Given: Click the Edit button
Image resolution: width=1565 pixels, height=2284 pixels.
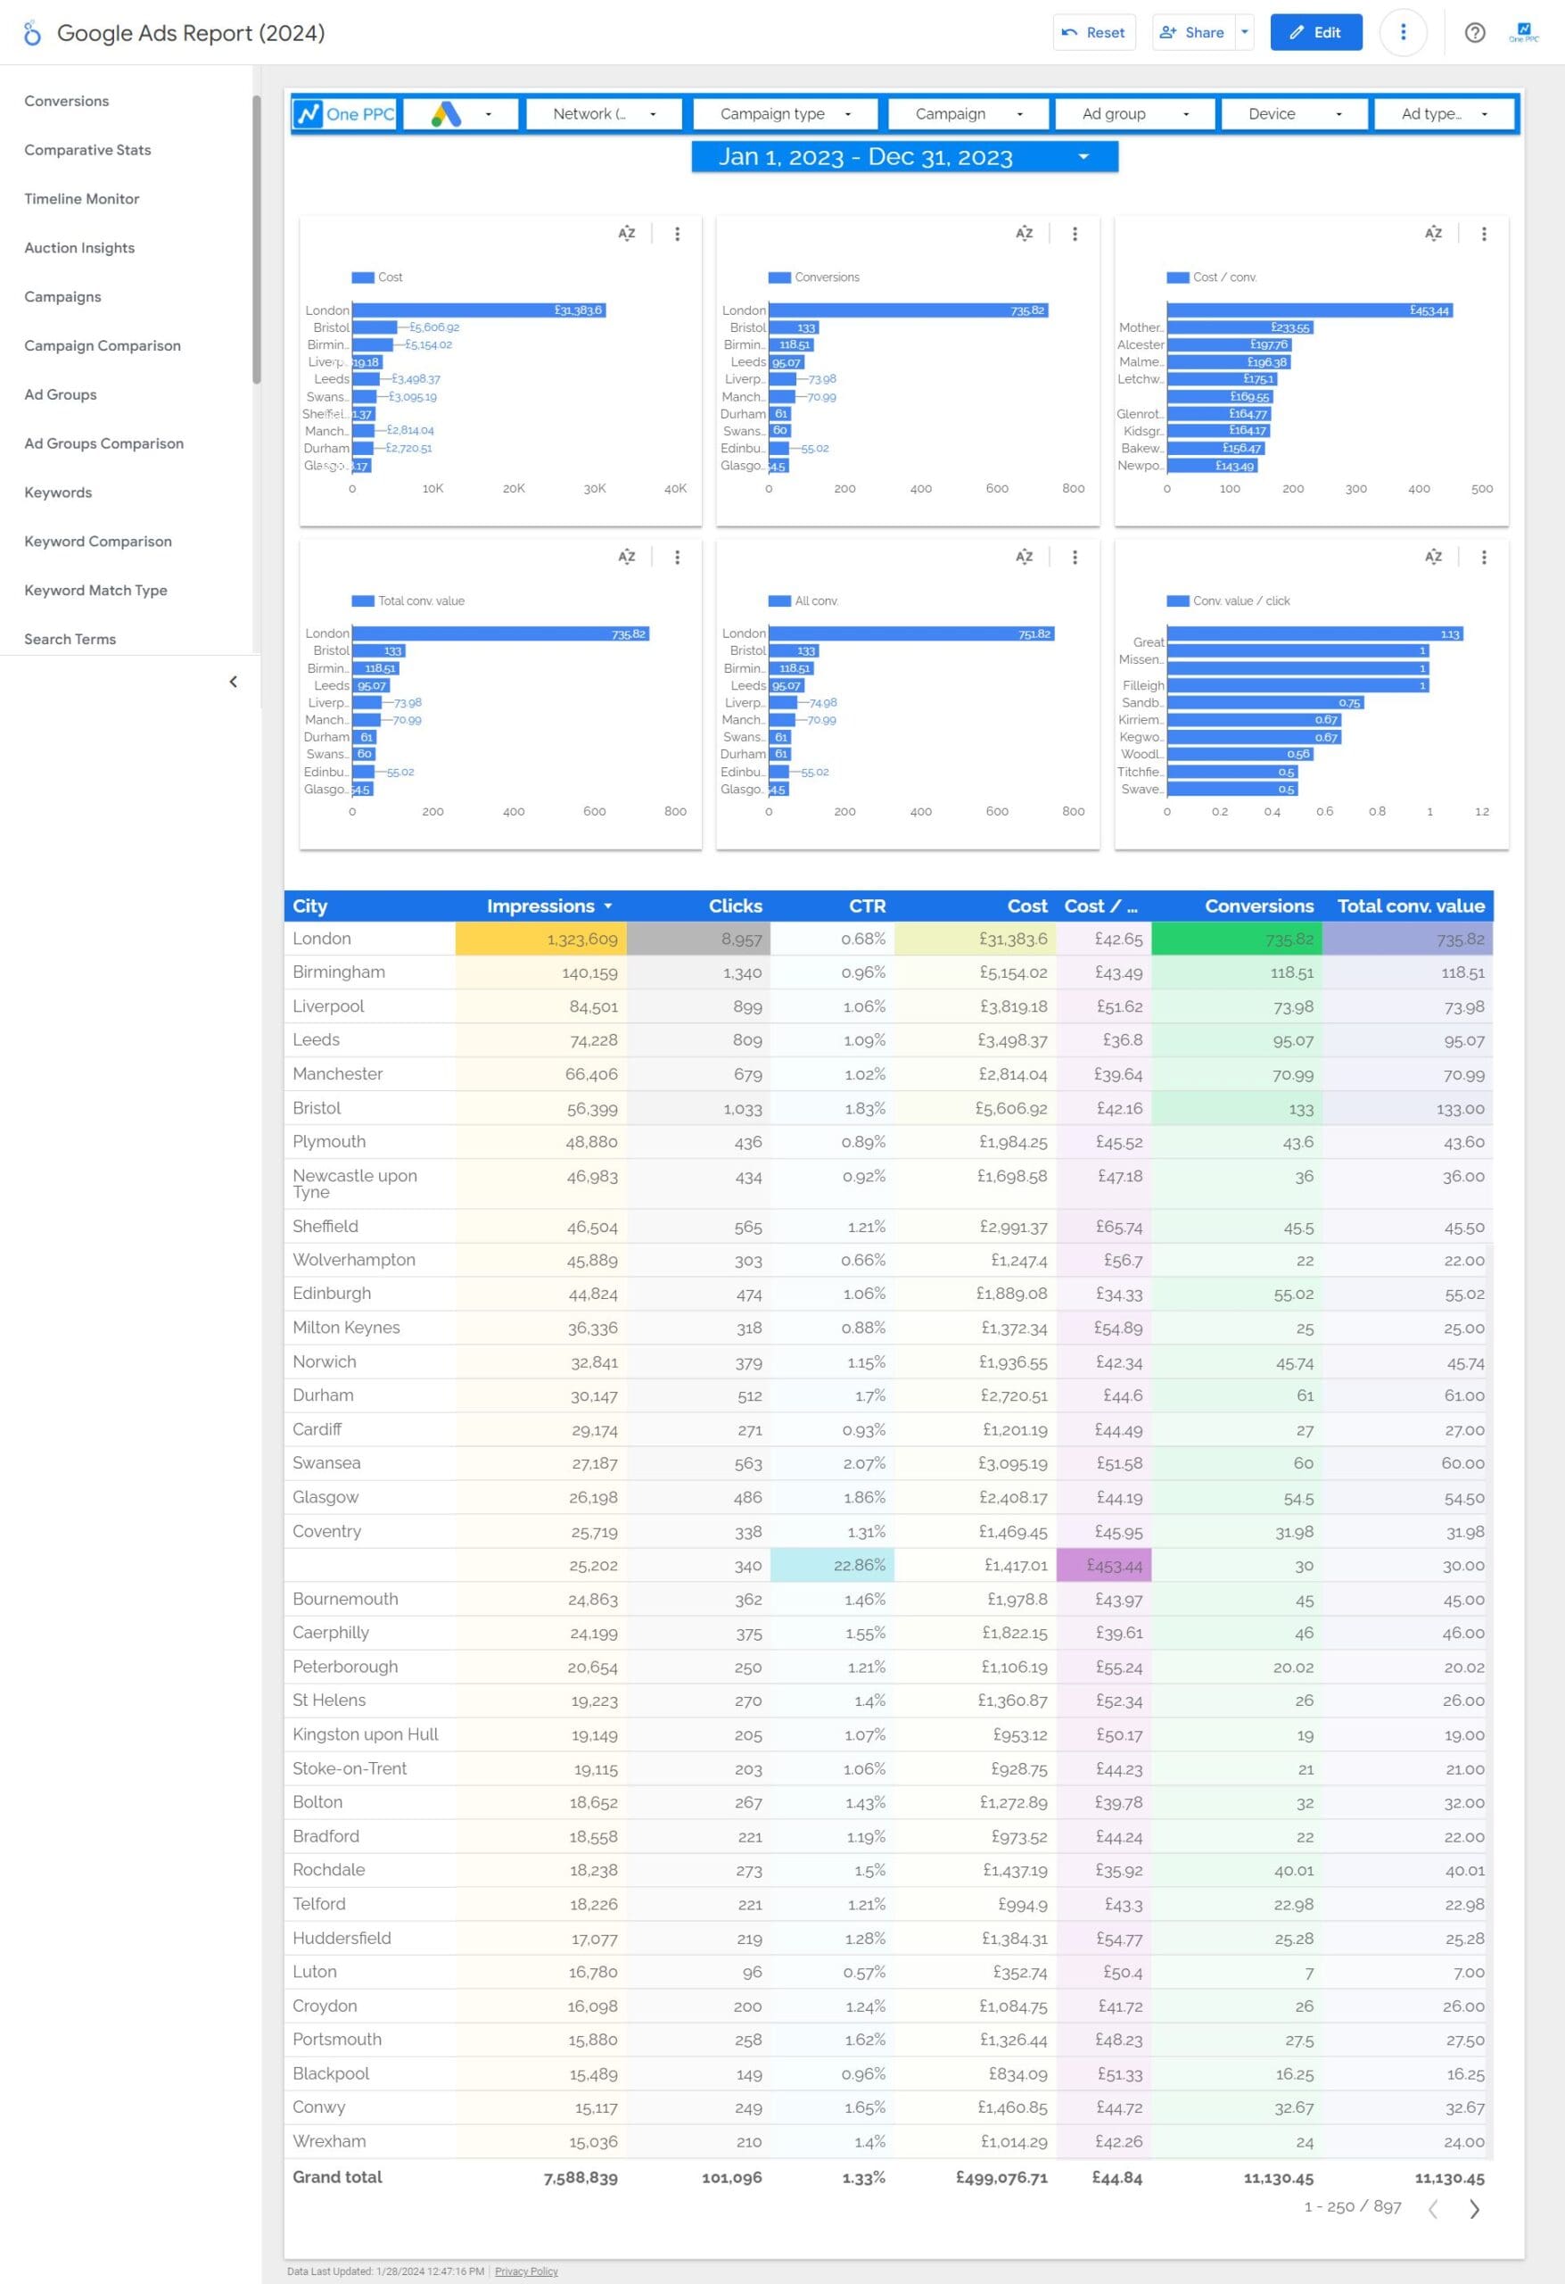Looking at the screenshot, I should click(x=1315, y=32).
